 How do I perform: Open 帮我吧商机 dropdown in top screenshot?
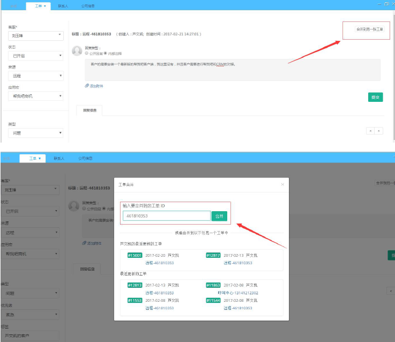(36, 96)
